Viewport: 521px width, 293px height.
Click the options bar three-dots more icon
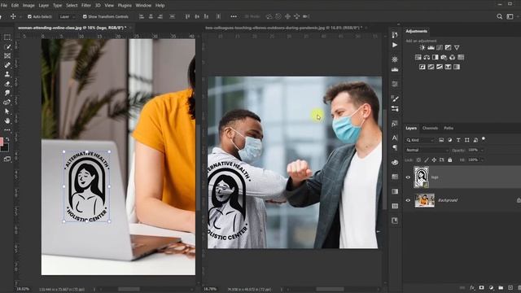234,16
